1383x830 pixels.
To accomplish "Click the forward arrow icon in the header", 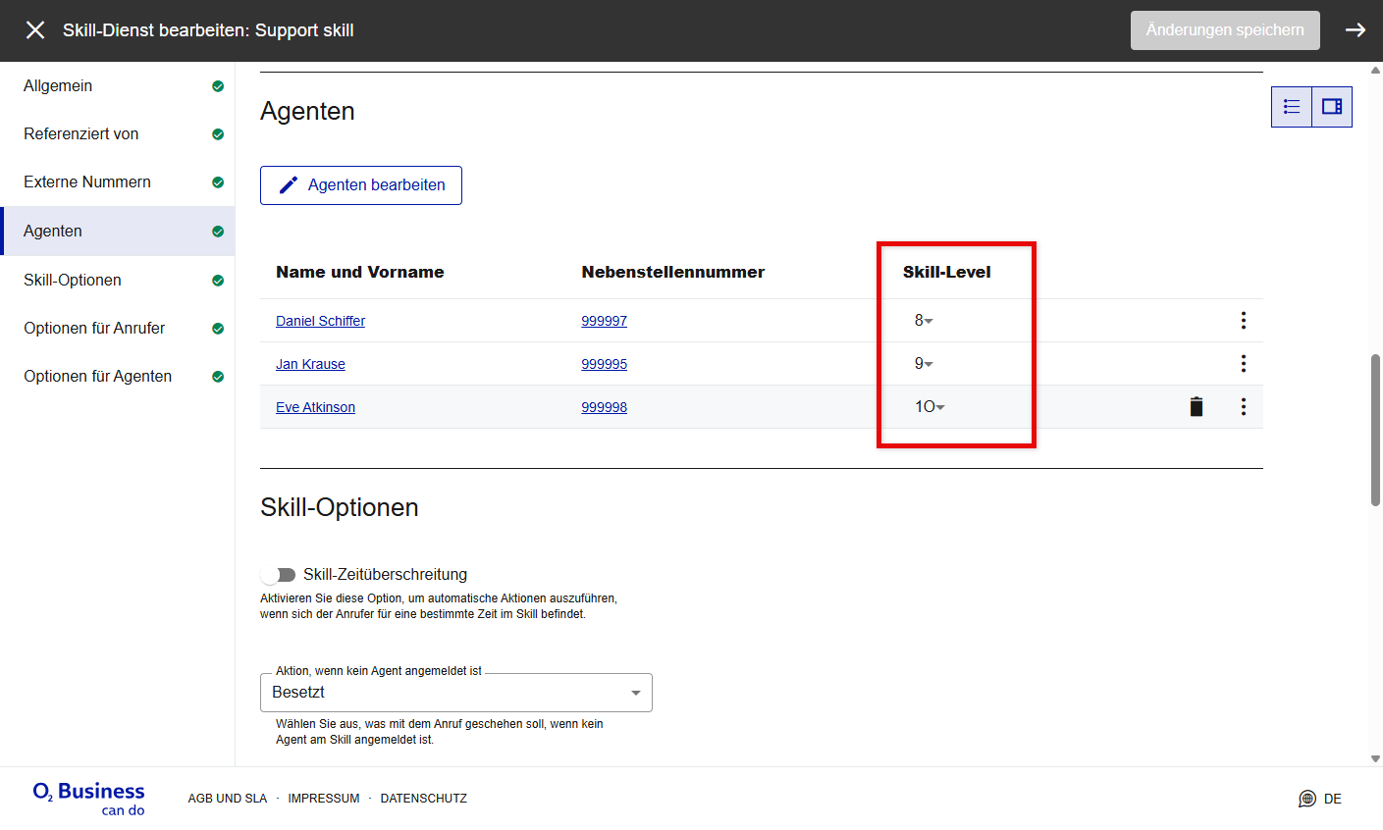I will [x=1356, y=30].
